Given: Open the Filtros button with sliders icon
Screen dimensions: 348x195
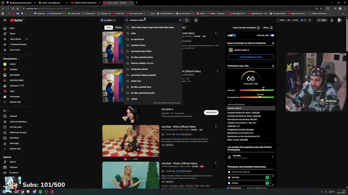Looking at the screenshot, I should click(x=268, y=28).
